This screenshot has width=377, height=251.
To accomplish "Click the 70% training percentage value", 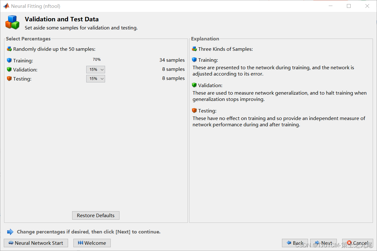I will click(97, 60).
